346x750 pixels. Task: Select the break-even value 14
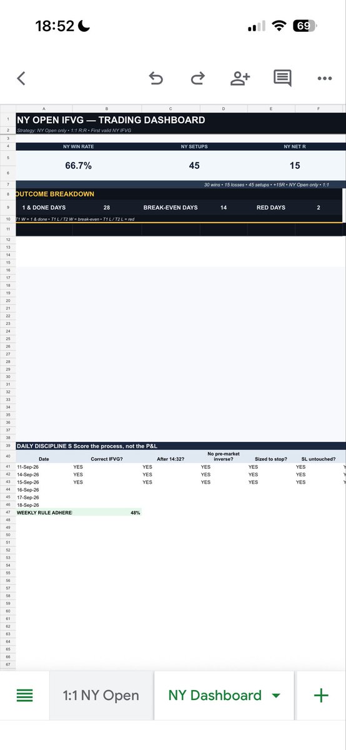[x=224, y=207]
